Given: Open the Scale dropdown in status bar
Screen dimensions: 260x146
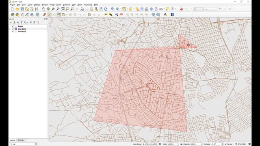Looking at the screenshot, I should [177, 144].
